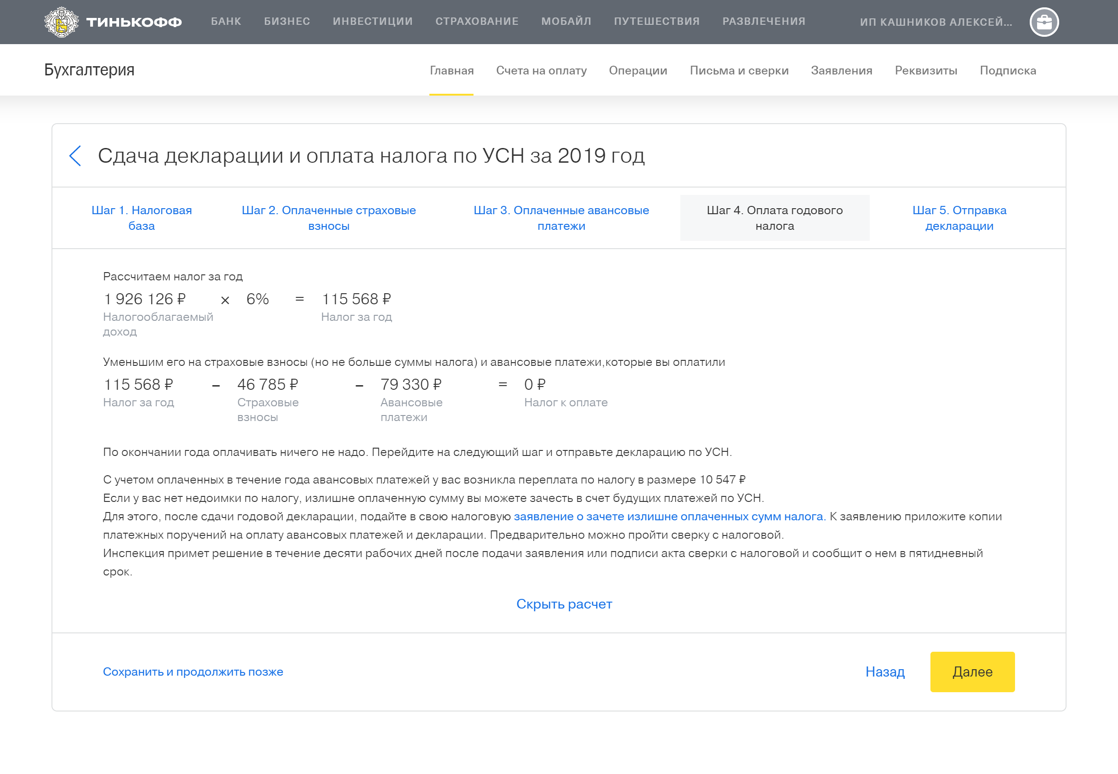Click the ТИНЬКОФФ wordmark

134,22
